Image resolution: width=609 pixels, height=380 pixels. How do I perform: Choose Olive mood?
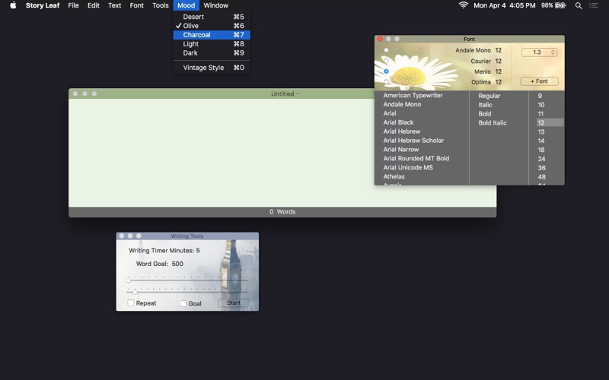[x=212, y=26]
